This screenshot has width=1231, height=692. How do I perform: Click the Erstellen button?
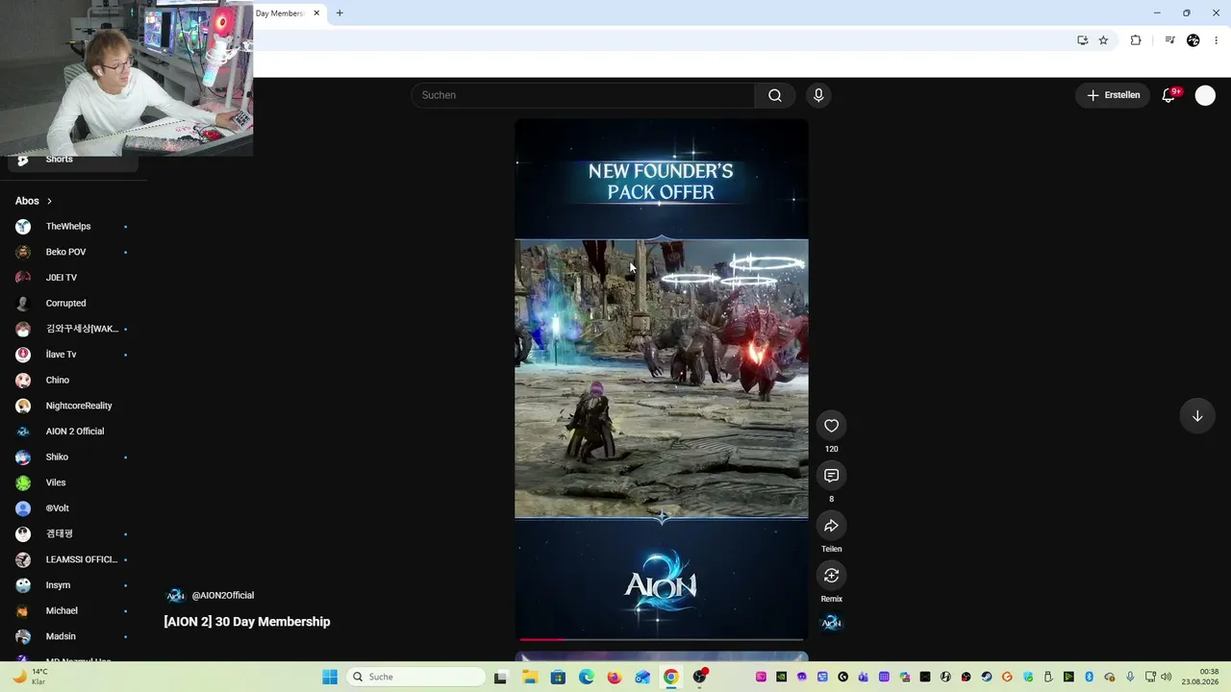1114,95
